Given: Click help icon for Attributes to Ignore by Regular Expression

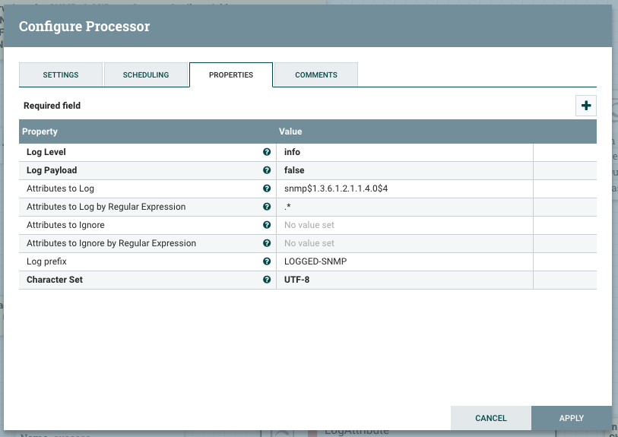Looking at the screenshot, I should [x=267, y=243].
